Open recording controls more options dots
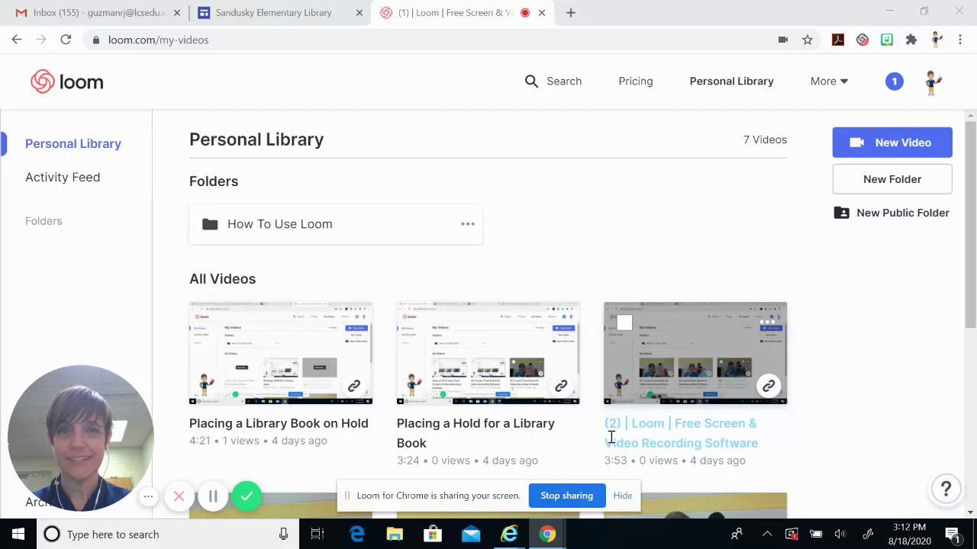 pos(149,496)
